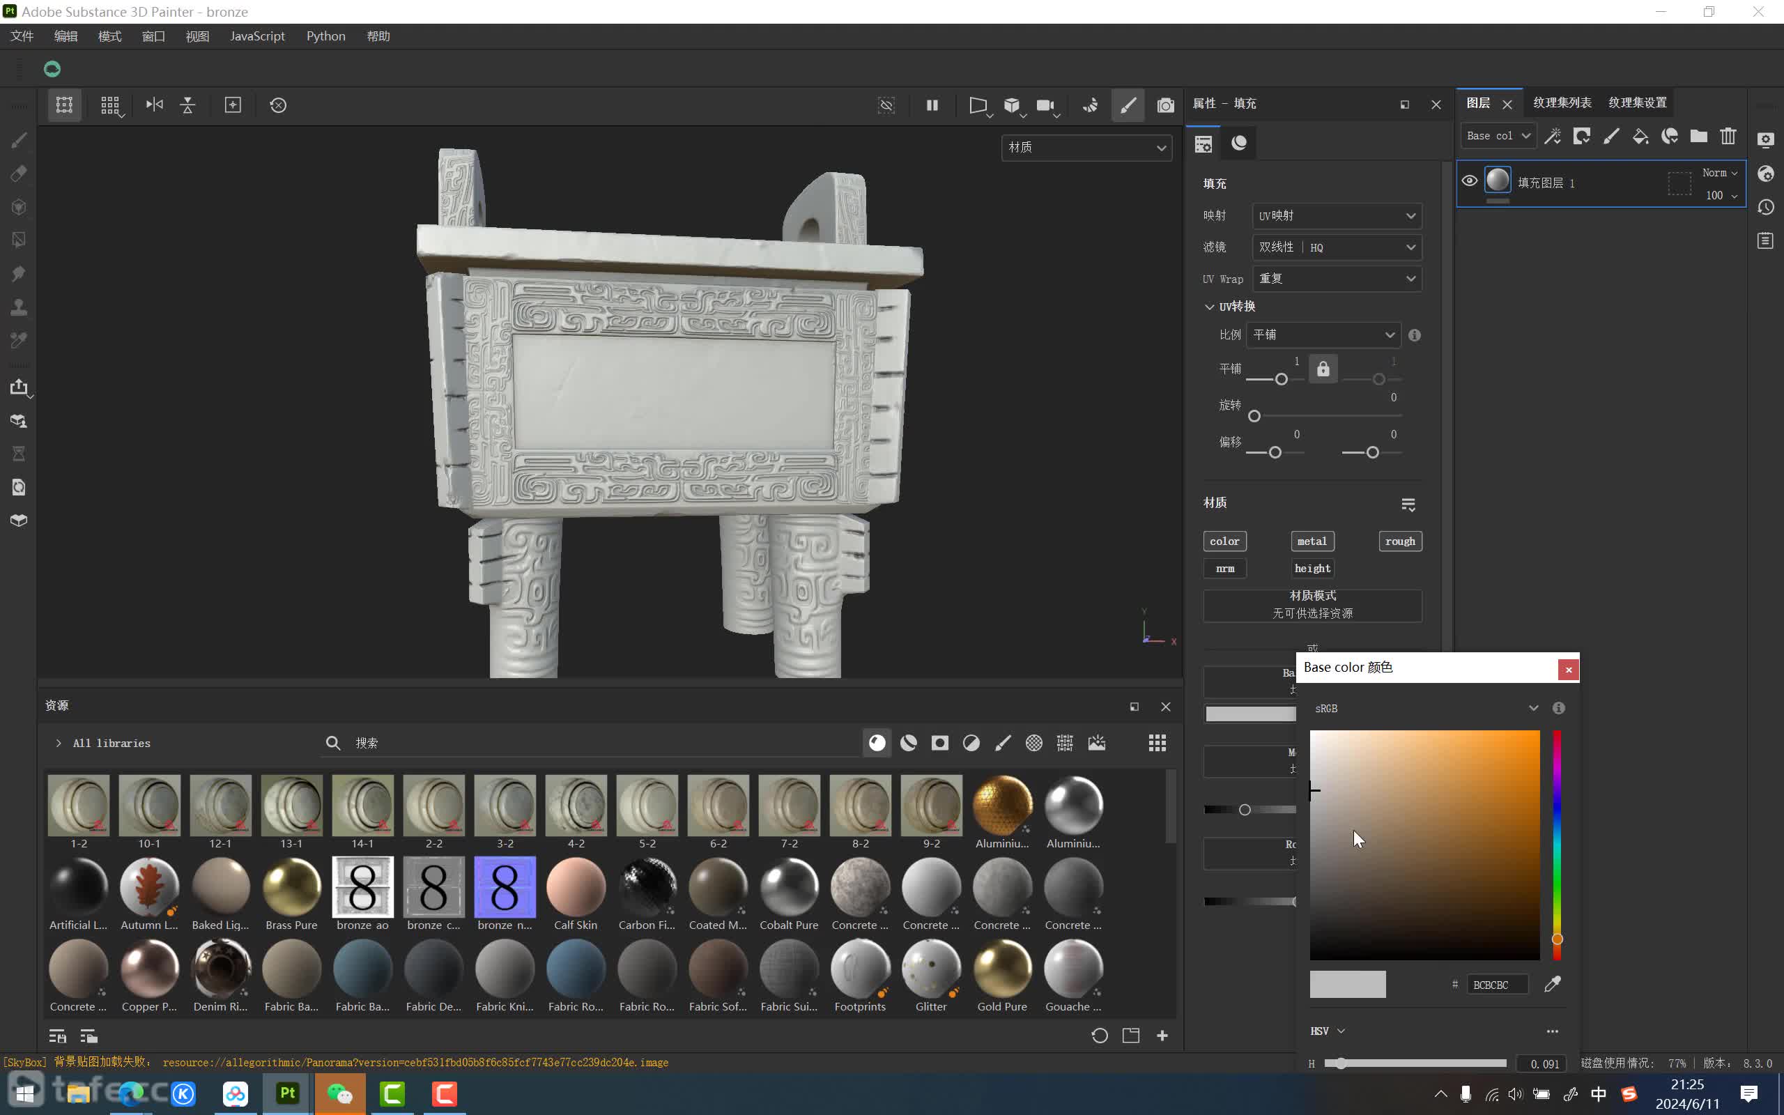
Task: Toggle the height channel button
Action: (x=1312, y=569)
